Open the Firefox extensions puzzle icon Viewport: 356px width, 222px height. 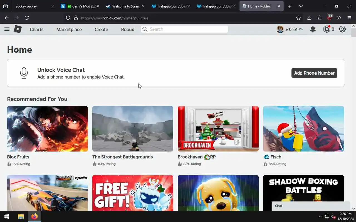pos(319,18)
